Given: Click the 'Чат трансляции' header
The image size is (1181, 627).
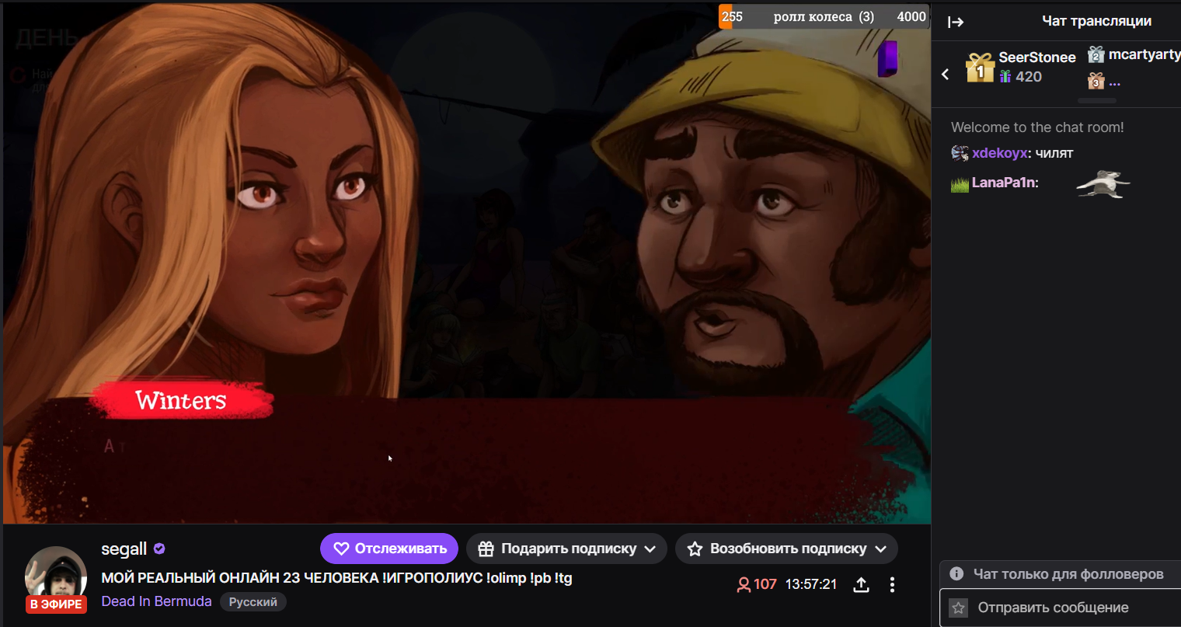Looking at the screenshot, I should pos(1096,21).
